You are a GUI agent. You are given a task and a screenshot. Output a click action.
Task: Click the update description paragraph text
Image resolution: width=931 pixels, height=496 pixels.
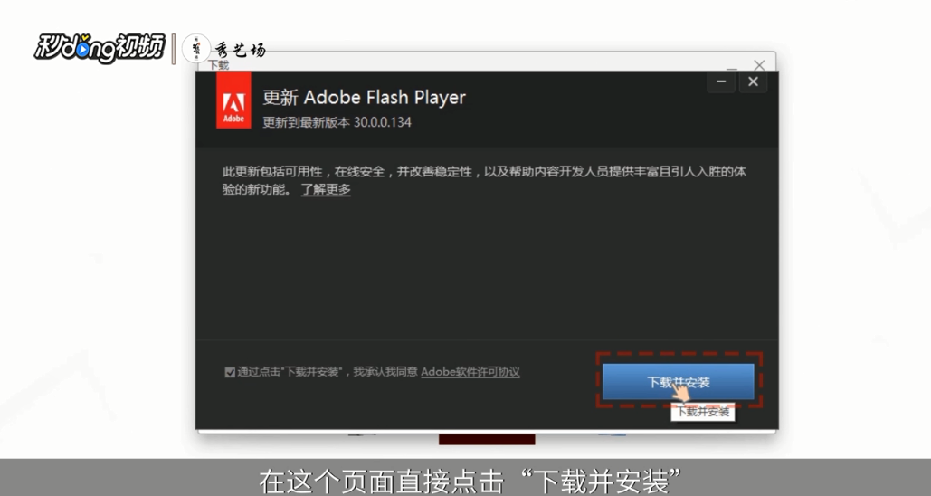tap(484, 181)
